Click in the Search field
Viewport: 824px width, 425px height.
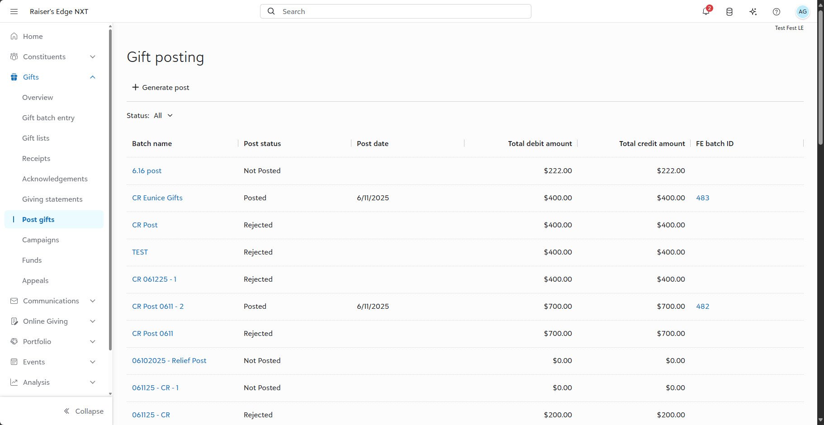pyautogui.click(x=396, y=11)
